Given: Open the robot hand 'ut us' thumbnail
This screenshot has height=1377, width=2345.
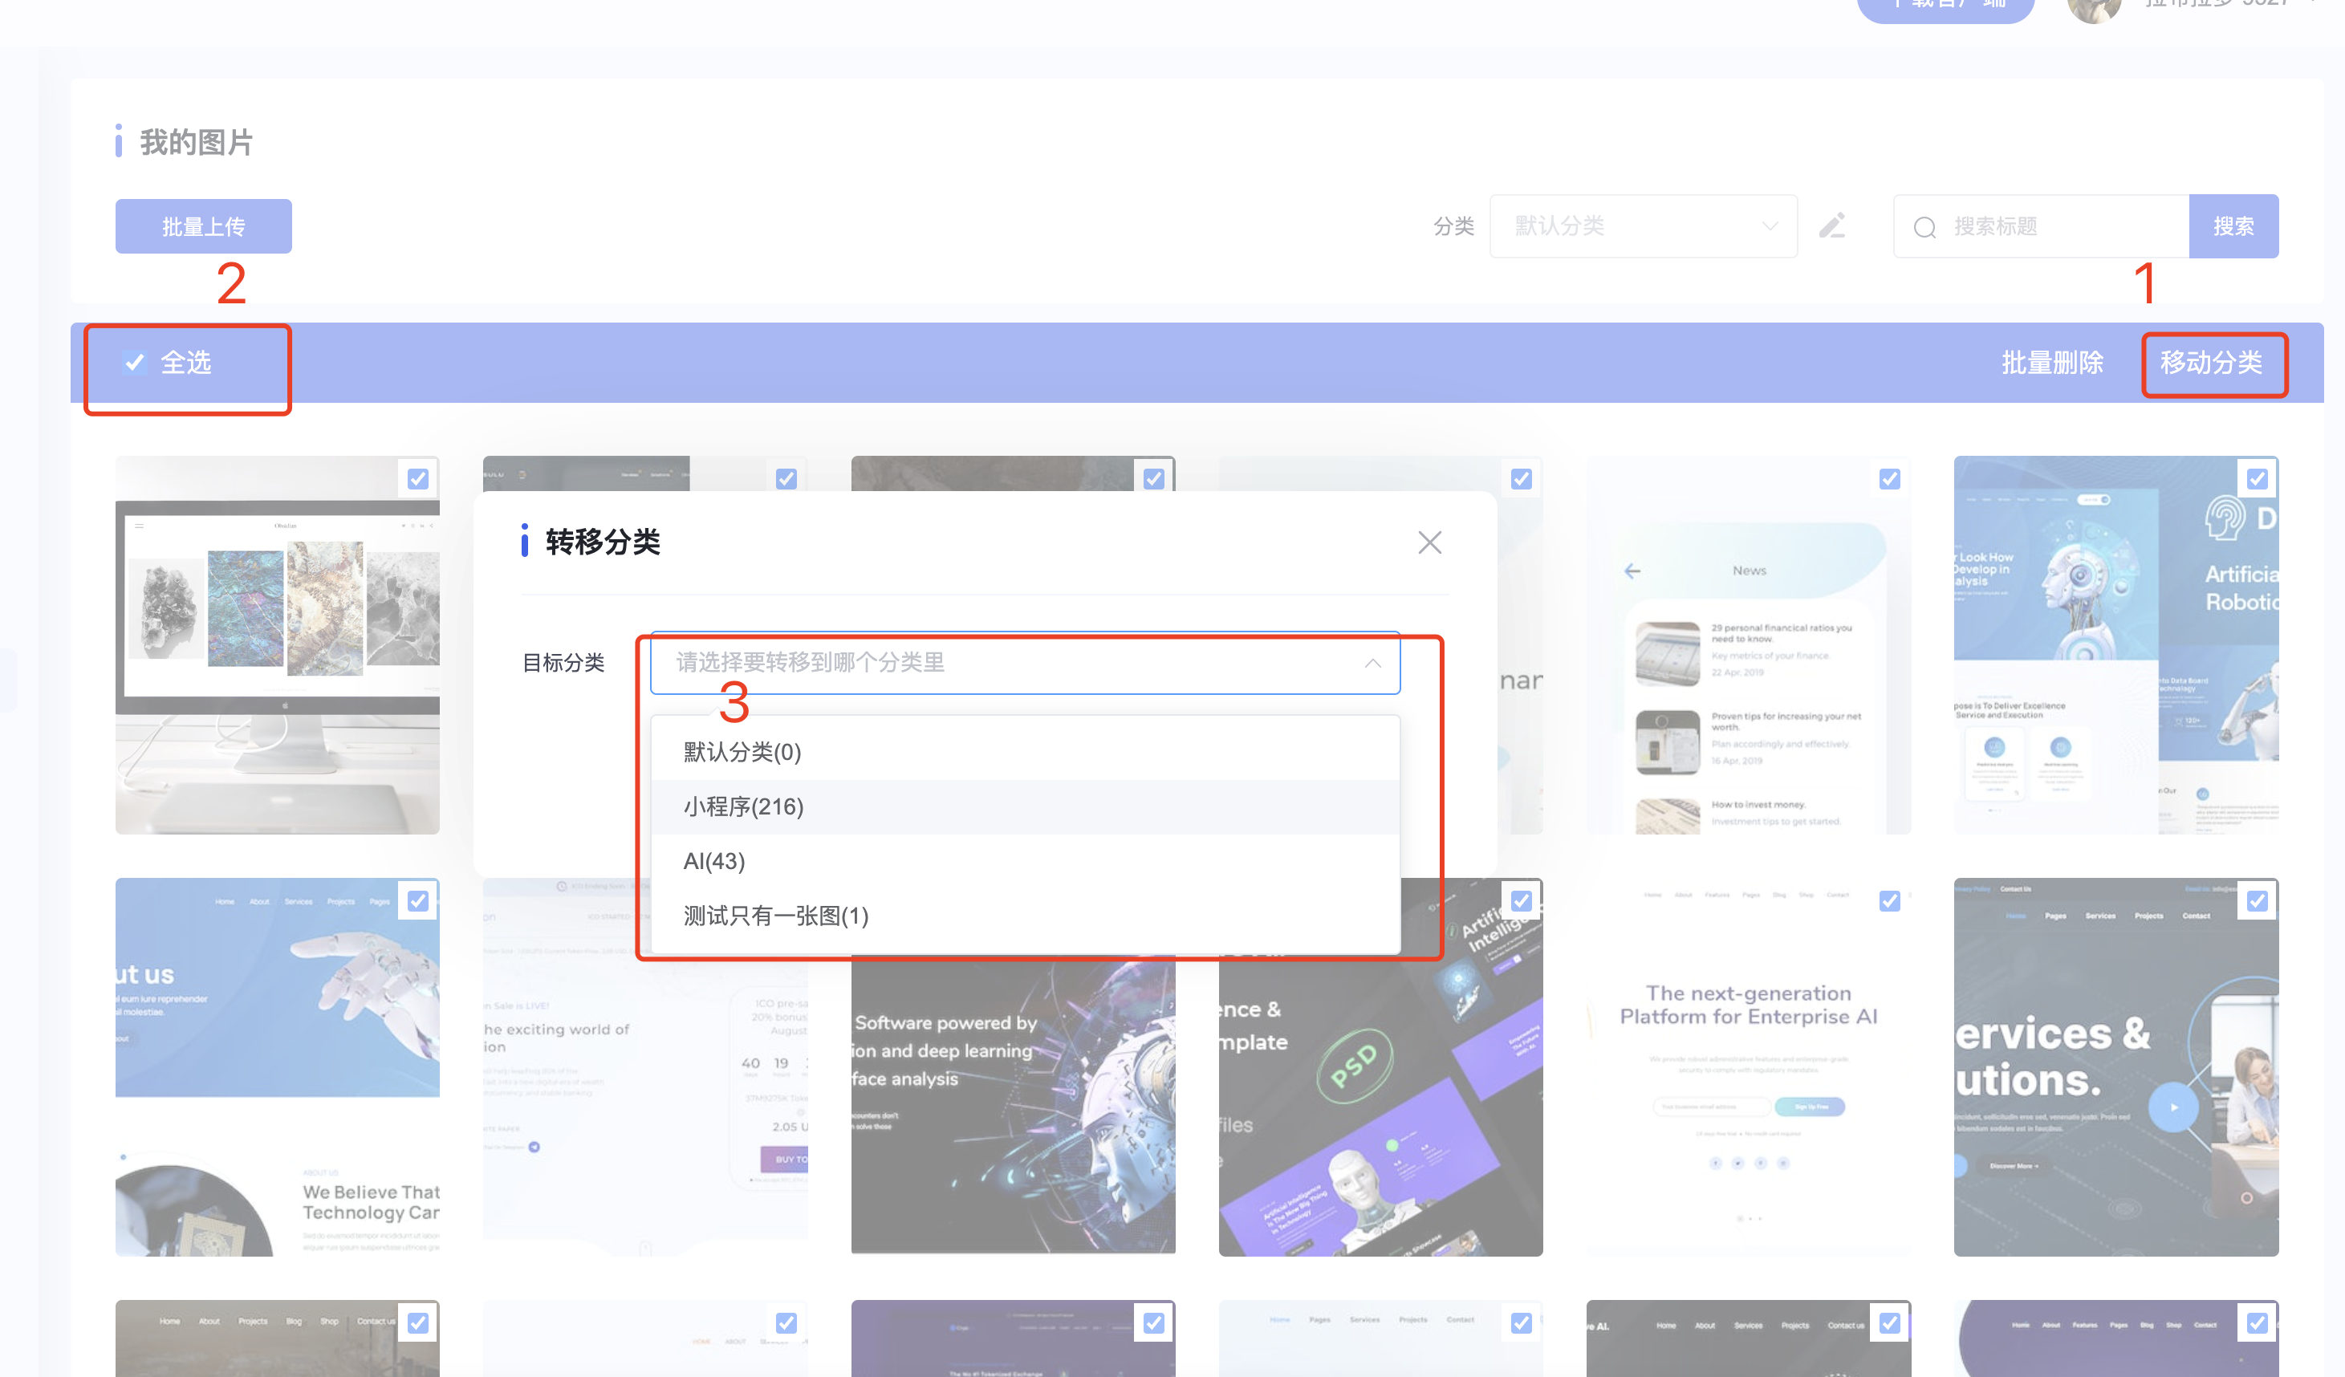Looking at the screenshot, I should click(278, 1066).
